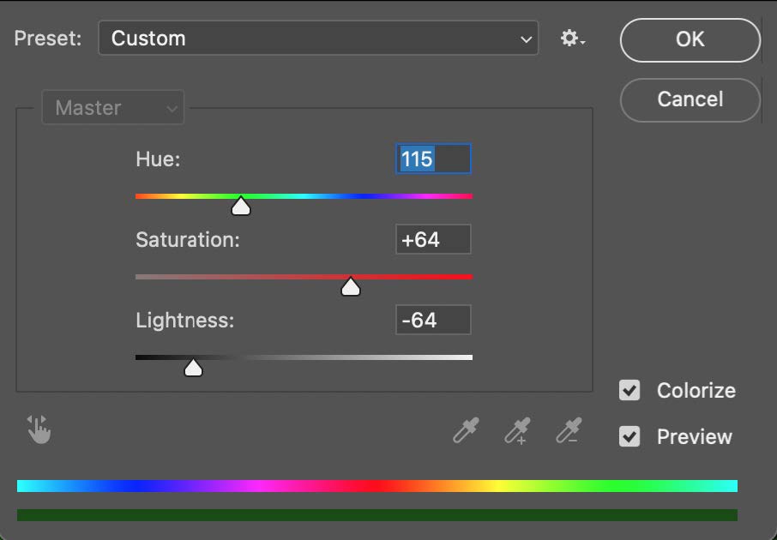
Task: Click the Lightness slider handle
Action: 193,367
